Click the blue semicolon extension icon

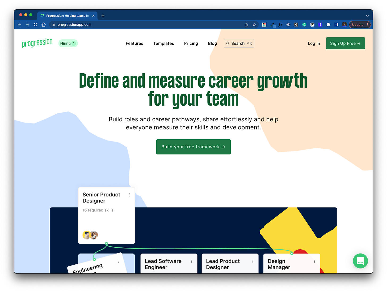(x=320, y=24)
